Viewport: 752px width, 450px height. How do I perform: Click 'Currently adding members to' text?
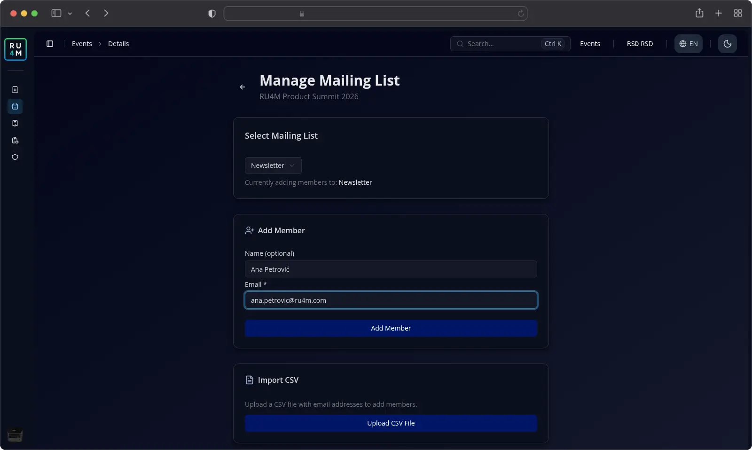[291, 182]
